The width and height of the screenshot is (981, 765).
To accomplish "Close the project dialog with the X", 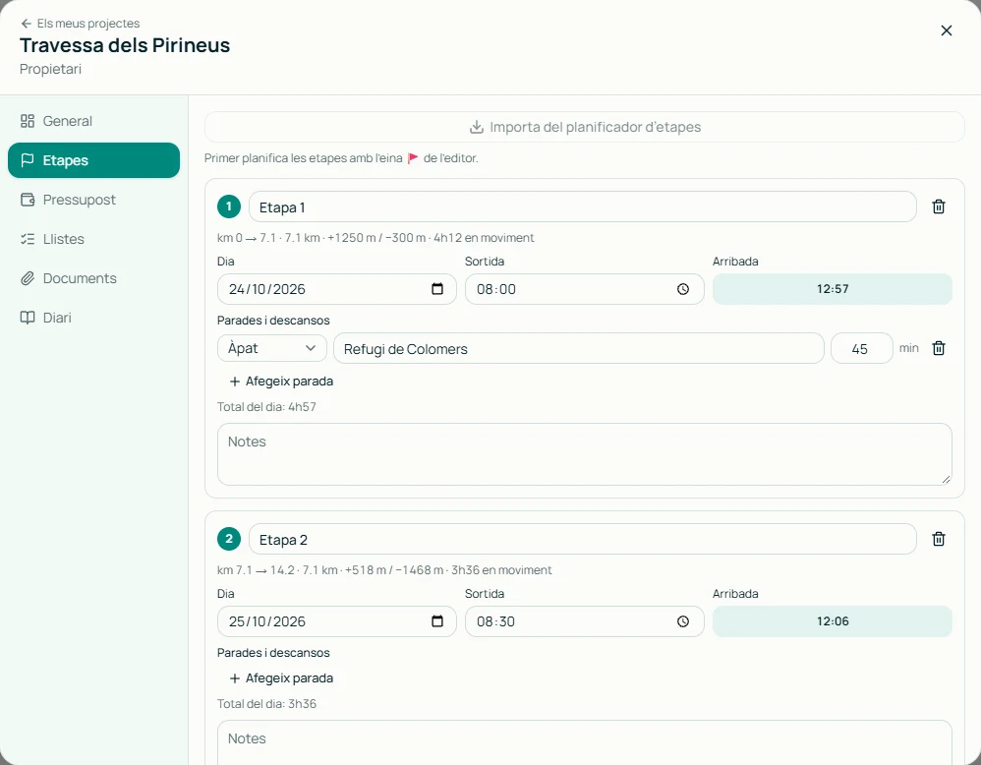I will coord(946,30).
